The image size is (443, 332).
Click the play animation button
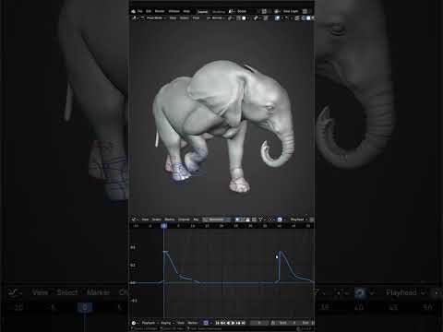(233, 323)
